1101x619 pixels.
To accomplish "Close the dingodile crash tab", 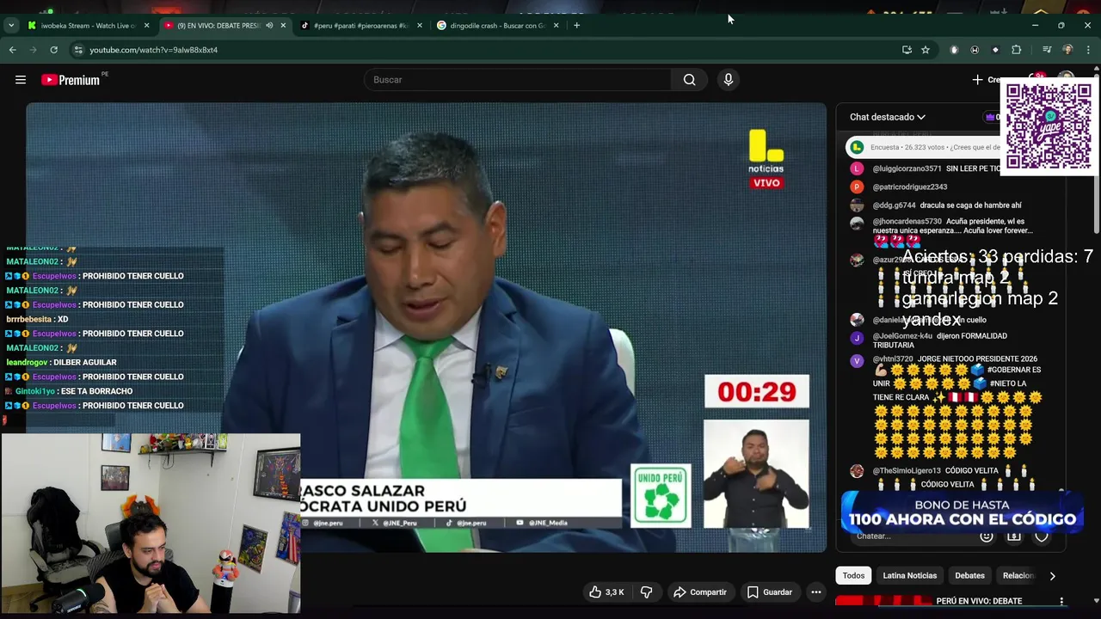I will tap(556, 26).
